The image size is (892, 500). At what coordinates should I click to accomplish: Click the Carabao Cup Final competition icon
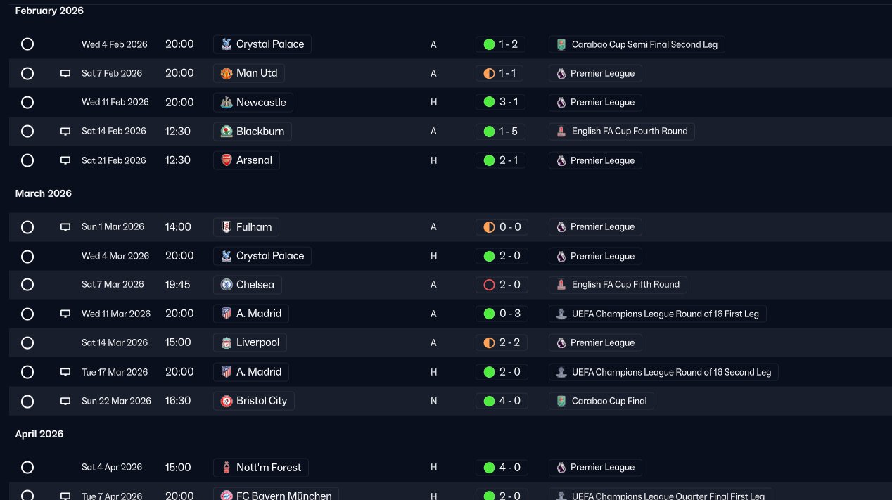pos(561,401)
